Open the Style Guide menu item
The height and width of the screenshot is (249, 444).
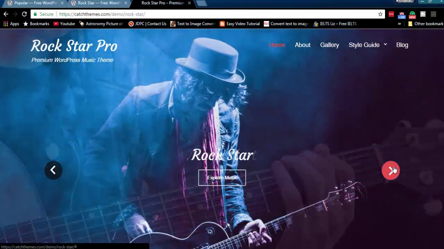click(x=364, y=45)
